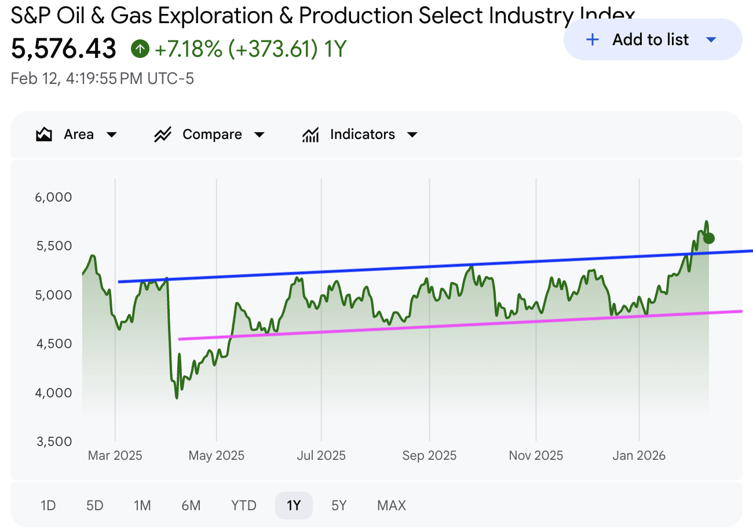Click the Area chart type icon

tap(43, 135)
